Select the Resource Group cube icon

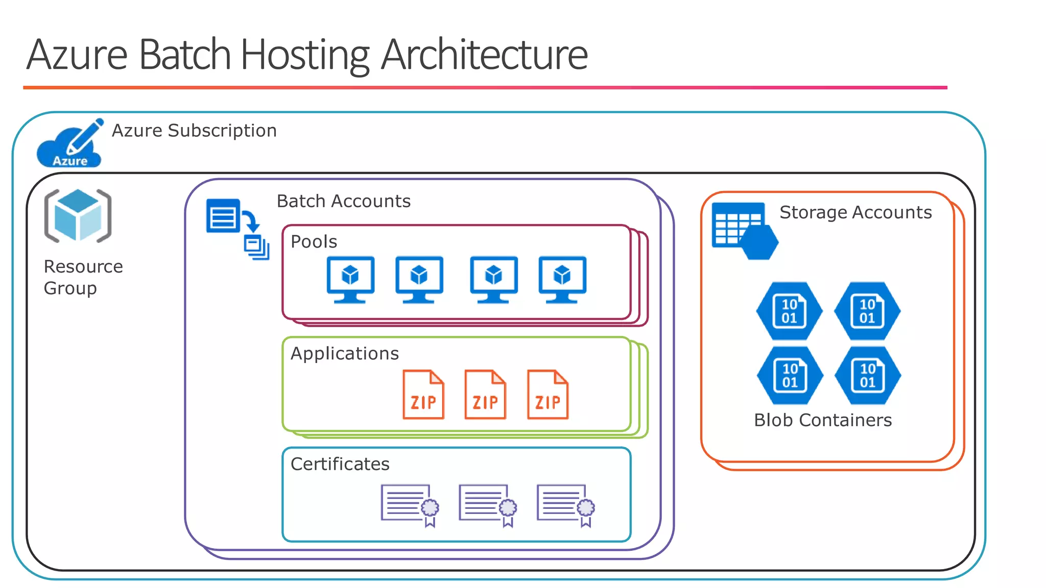[78, 215]
